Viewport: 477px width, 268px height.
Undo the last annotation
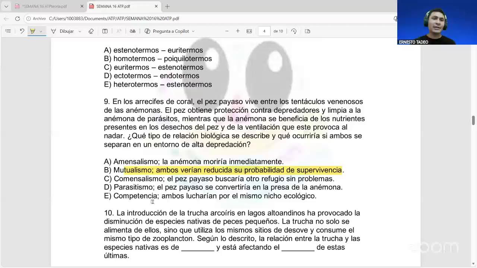click(22, 31)
